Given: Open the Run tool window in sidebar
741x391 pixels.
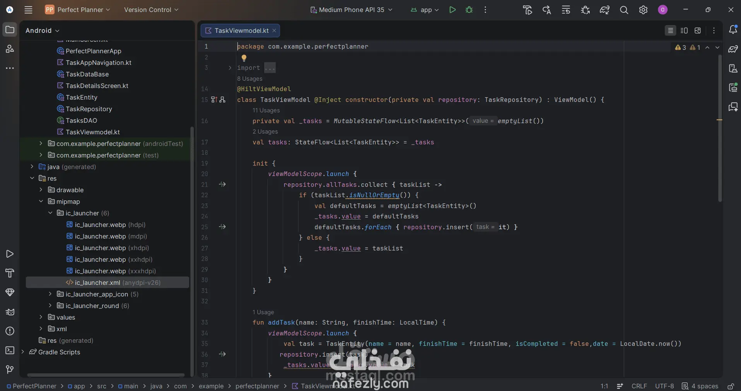Looking at the screenshot, I should pos(10,254).
